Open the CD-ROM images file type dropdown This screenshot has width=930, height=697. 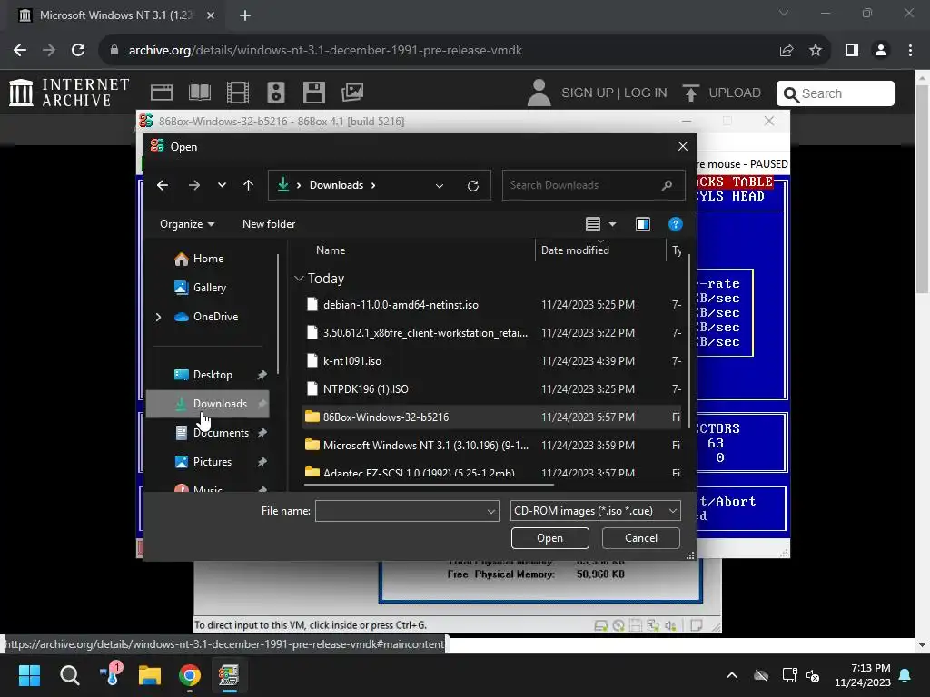click(595, 511)
